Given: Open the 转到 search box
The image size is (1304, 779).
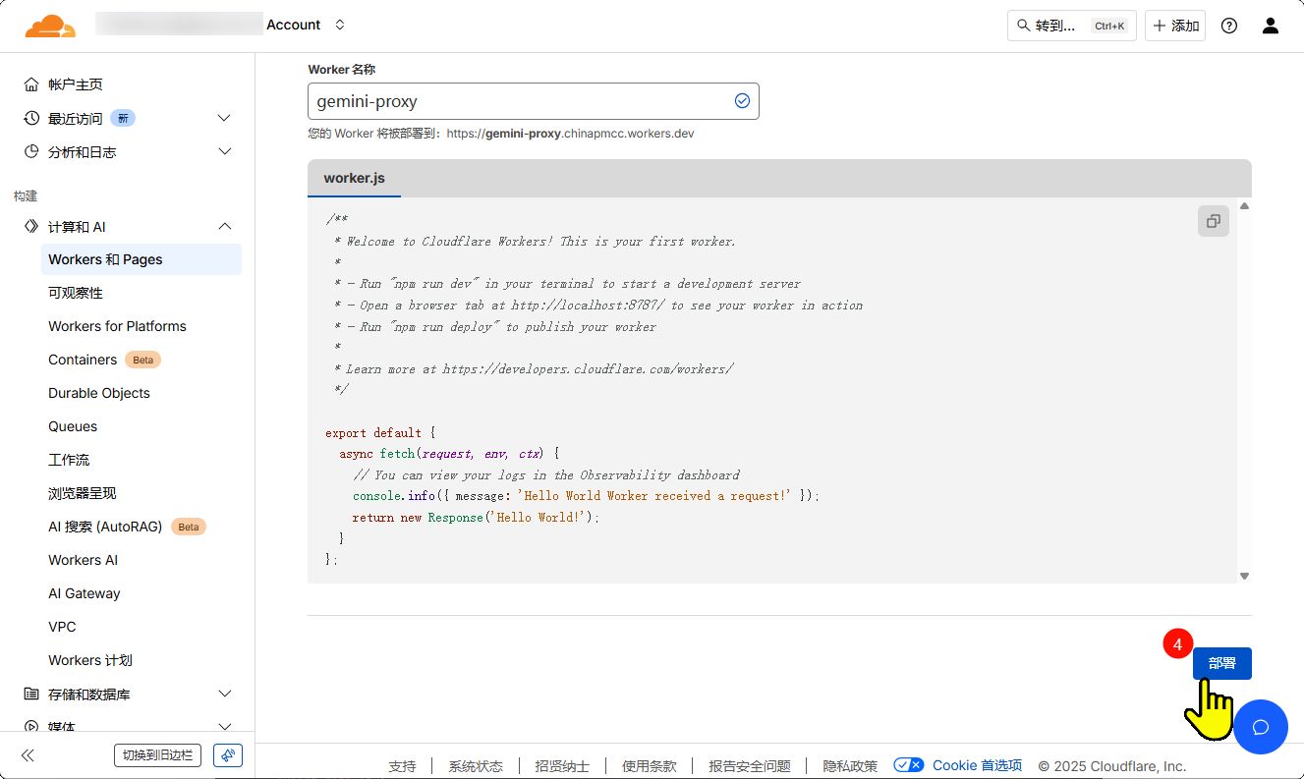Looking at the screenshot, I should point(1071,26).
